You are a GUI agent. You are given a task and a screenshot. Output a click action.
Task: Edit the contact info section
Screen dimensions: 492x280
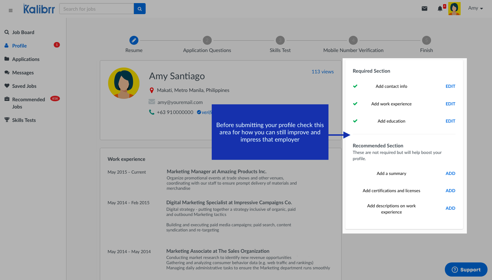pos(450,86)
